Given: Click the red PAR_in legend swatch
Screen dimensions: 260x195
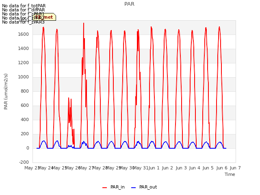Looking at the screenshot, I should coord(105,188).
